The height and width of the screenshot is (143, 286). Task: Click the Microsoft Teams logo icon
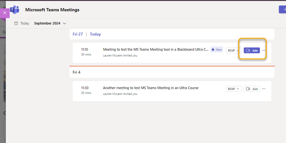point(15,10)
